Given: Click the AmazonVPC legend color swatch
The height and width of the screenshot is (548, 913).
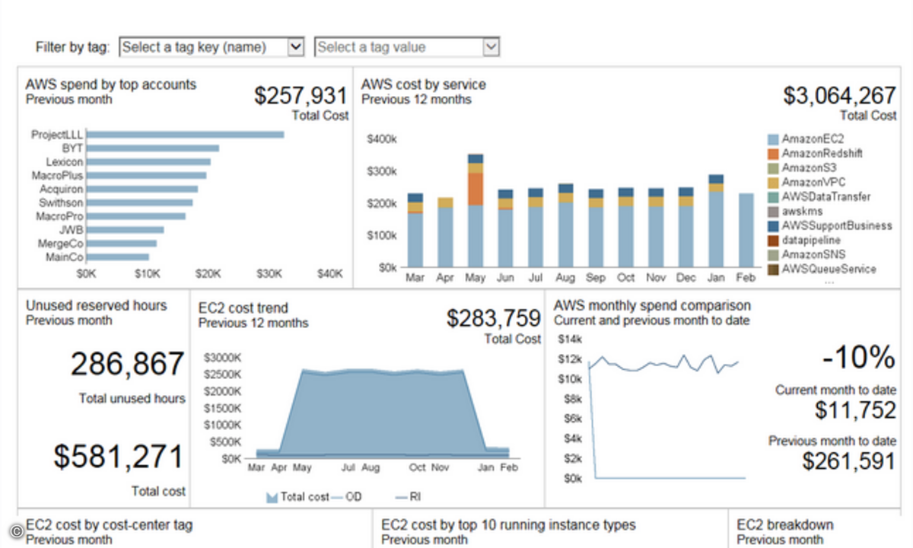Looking at the screenshot, I should tap(773, 183).
